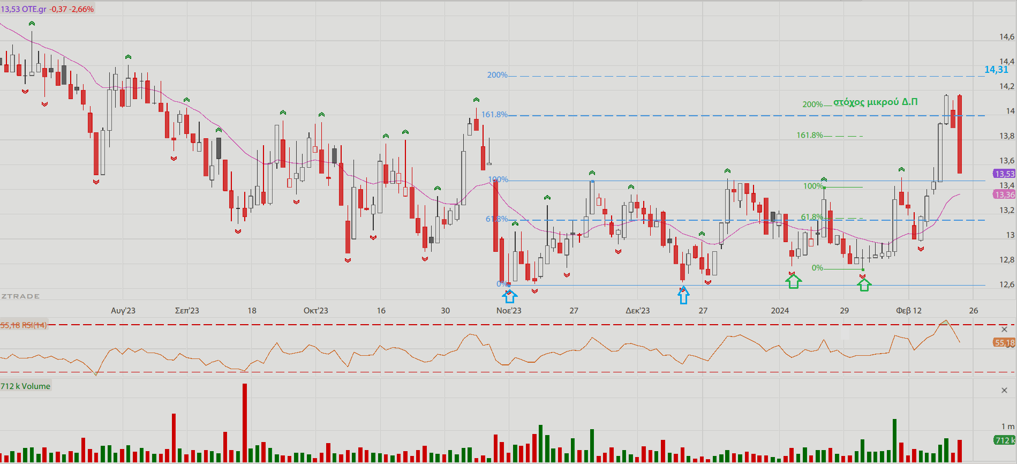1017x464 pixels.
Task: Select the pink 13,36 moving-average tag
Action: point(1005,194)
